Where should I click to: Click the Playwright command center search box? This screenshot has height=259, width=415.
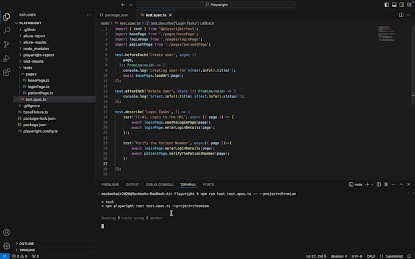pos(216,4)
